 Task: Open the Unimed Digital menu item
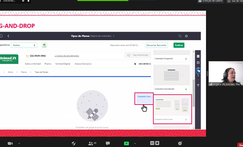63,64
